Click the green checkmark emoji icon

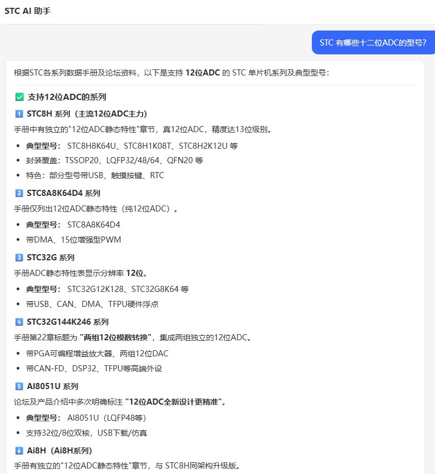click(19, 97)
